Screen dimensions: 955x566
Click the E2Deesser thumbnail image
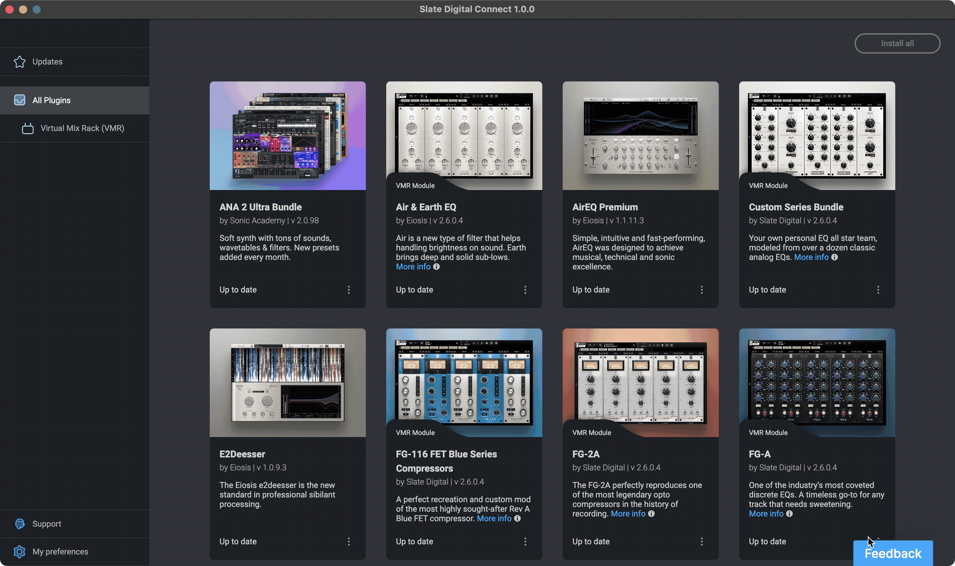[287, 383]
